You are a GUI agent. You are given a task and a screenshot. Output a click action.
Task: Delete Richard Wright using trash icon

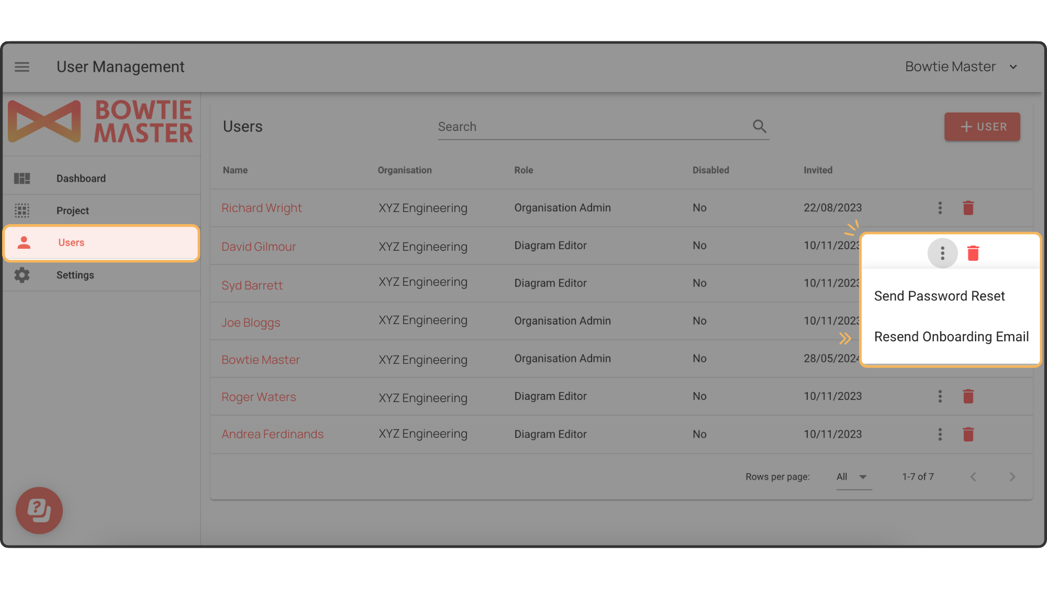(x=968, y=207)
